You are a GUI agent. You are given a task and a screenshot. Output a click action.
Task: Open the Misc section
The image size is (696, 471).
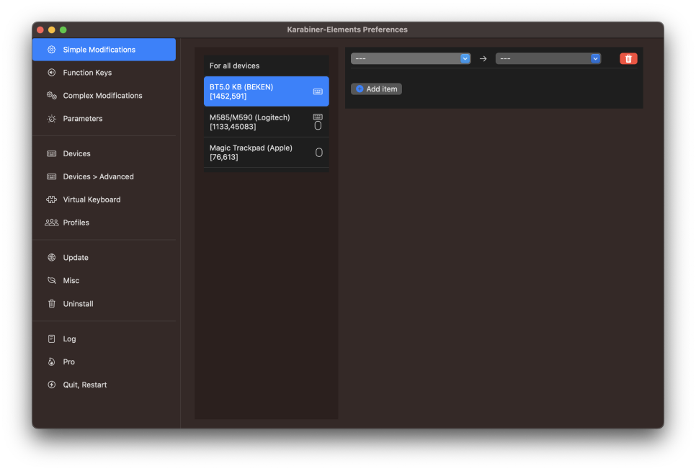point(104,280)
